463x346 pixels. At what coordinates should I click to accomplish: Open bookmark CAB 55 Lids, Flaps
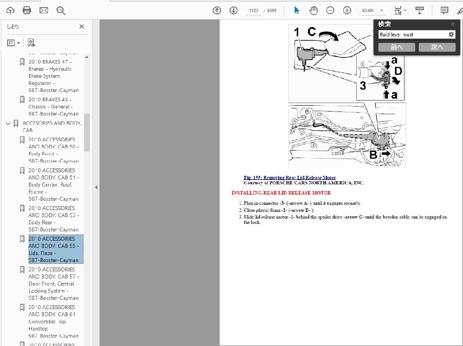coord(56,249)
